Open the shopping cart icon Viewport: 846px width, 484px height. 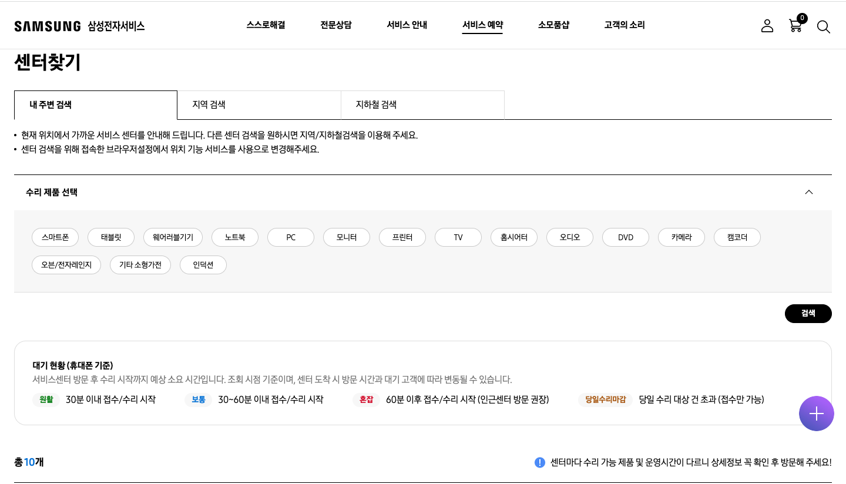click(x=795, y=26)
